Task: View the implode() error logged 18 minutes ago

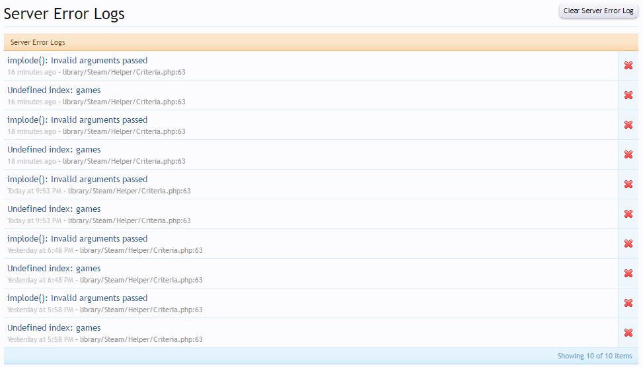Action: [77, 120]
